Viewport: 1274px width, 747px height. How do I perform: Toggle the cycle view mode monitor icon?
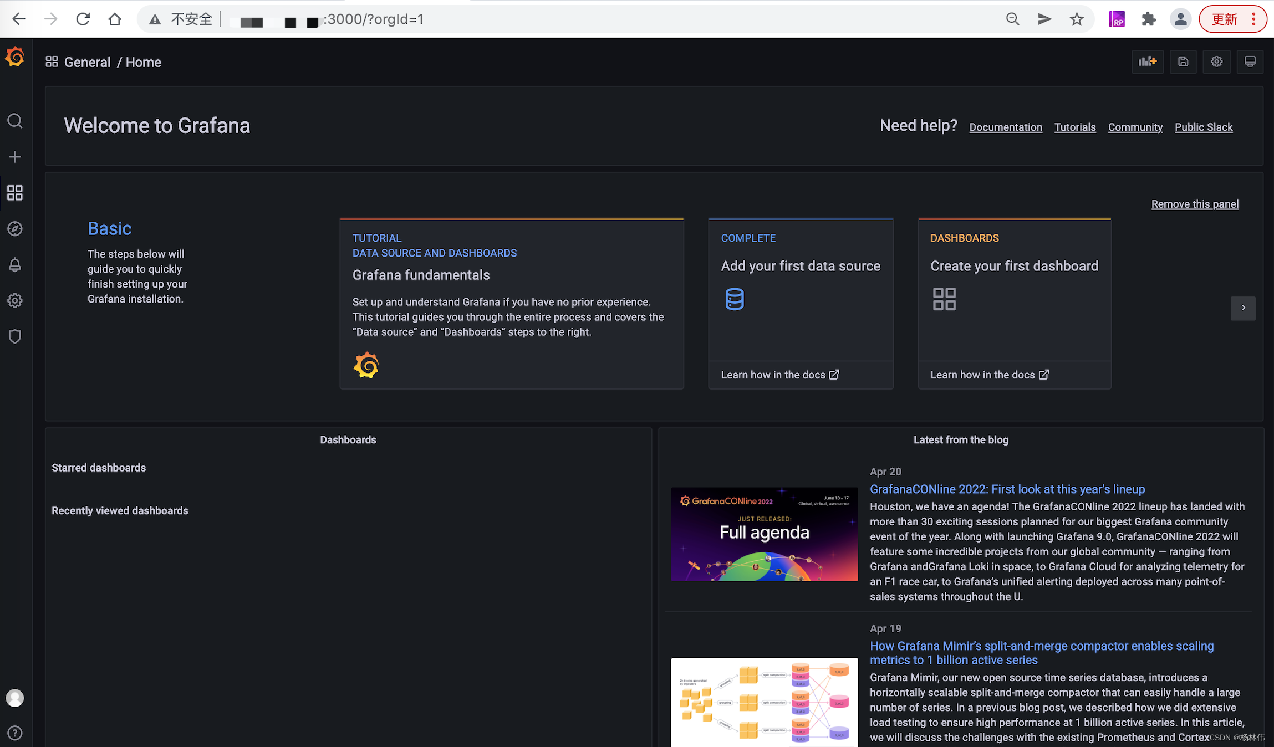tap(1250, 62)
